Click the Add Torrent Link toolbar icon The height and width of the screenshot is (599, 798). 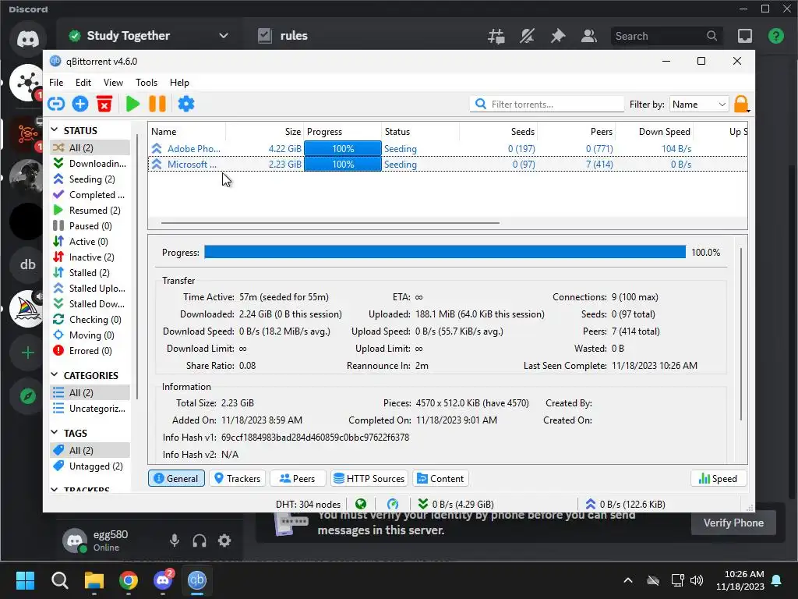56,104
